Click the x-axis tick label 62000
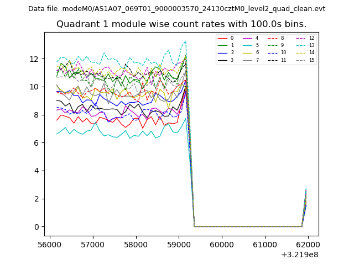The image size is (354, 265). (x=308, y=245)
